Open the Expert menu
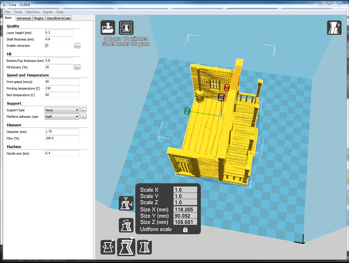Screen dimensions: 349x263 [48, 12]
